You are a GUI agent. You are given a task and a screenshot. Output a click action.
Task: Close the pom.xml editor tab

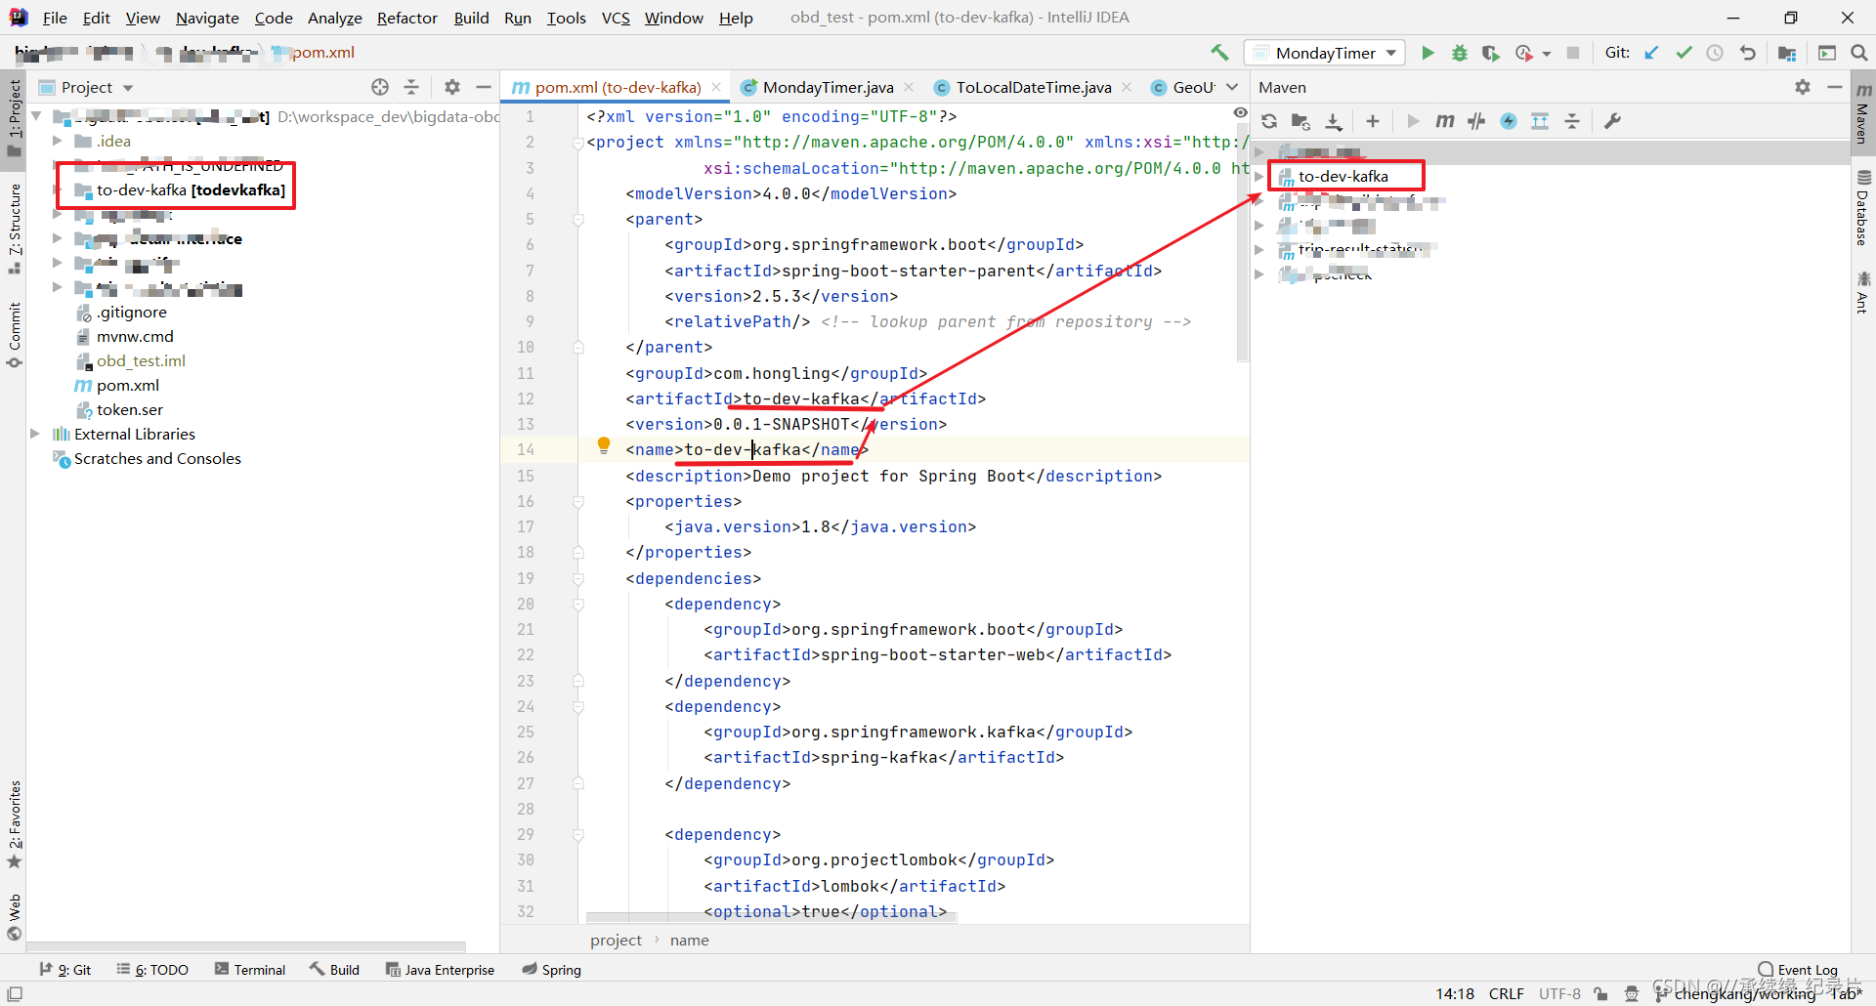click(x=716, y=87)
